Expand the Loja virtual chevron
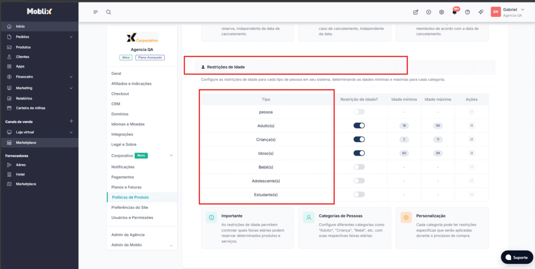The image size is (535, 269). click(71, 132)
